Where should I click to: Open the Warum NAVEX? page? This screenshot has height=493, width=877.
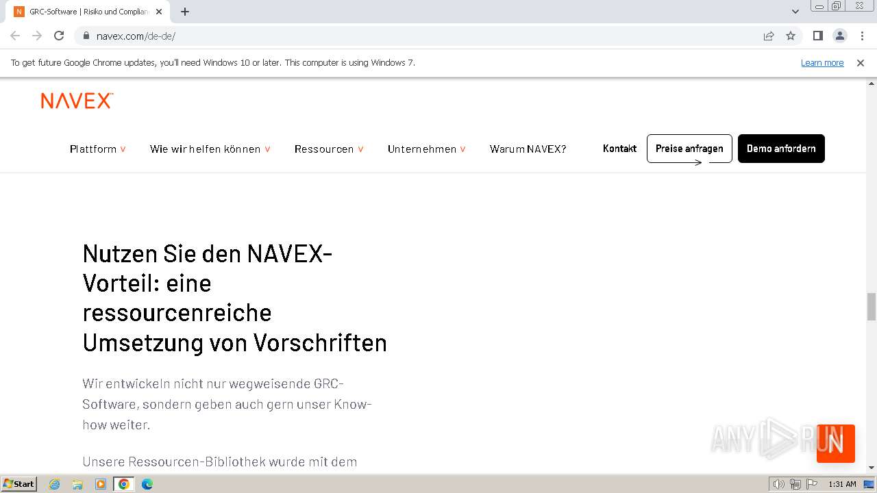pyautogui.click(x=528, y=149)
